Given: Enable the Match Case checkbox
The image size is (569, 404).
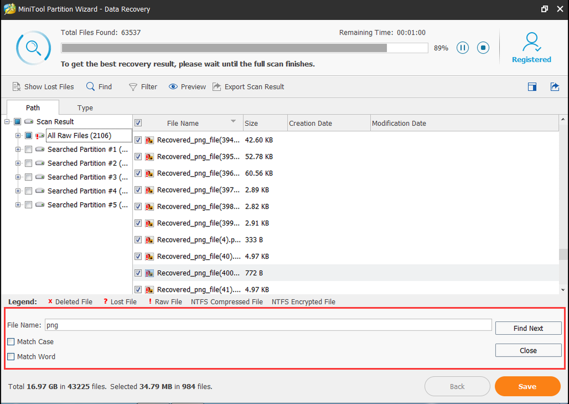Looking at the screenshot, I should pos(11,342).
